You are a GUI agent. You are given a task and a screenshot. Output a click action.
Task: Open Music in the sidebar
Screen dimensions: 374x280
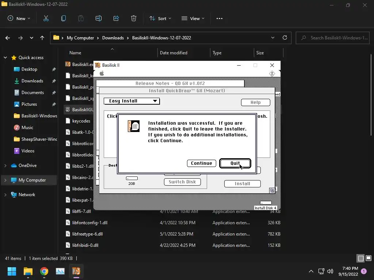(27, 128)
